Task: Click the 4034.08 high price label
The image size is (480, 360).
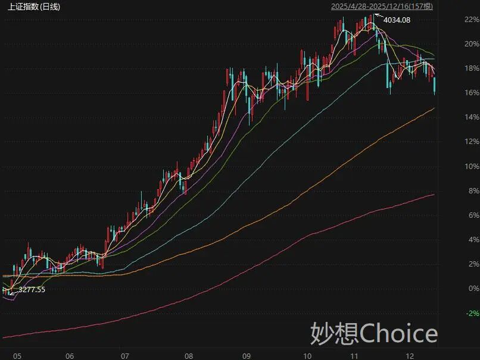Action: coord(397,20)
